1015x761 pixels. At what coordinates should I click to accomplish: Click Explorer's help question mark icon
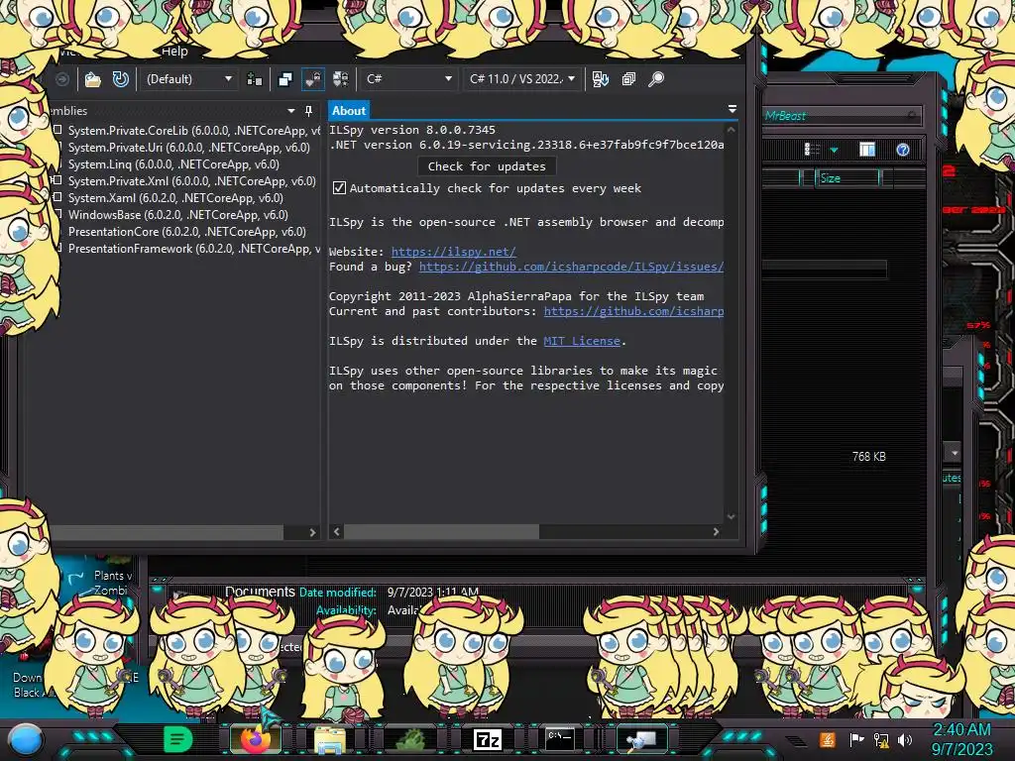903,151
